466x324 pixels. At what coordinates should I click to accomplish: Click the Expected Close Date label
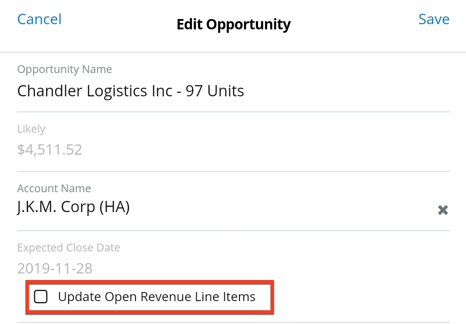click(x=69, y=248)
